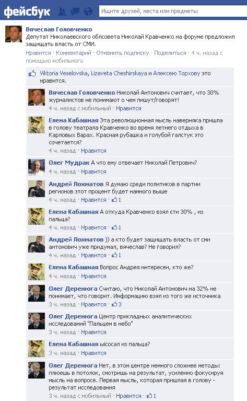247x401 pixels.
Task: Click like count on Андрей Лохматов партии регионов comment
Action: [x=116, y=200]
